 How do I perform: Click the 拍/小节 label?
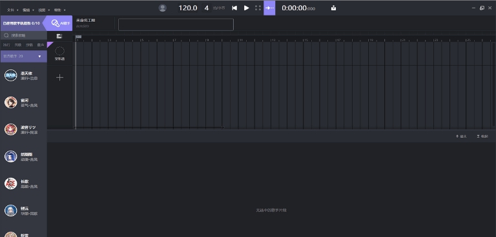tap(219, 8)
